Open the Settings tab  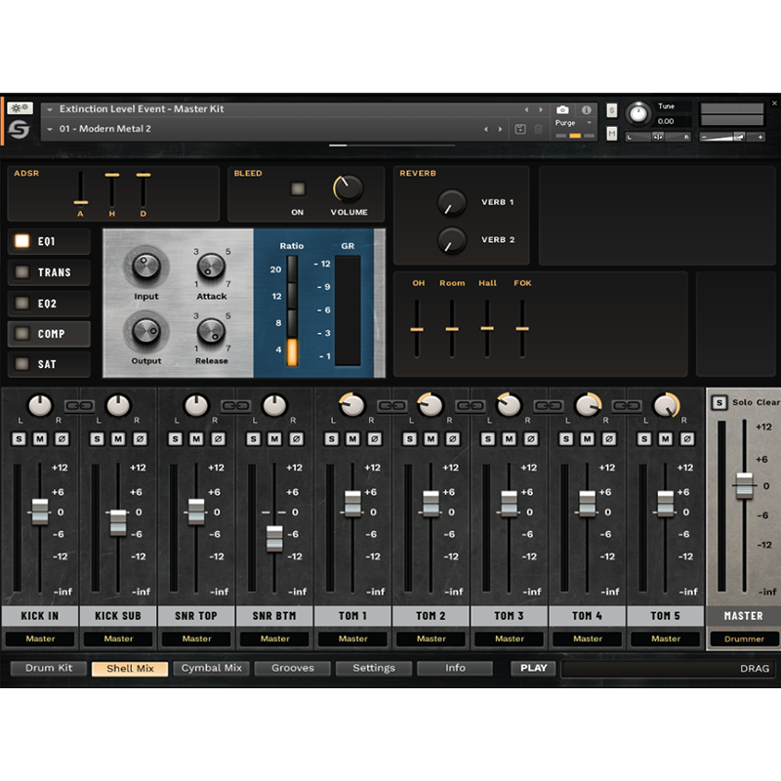click(x=374, y=668)
